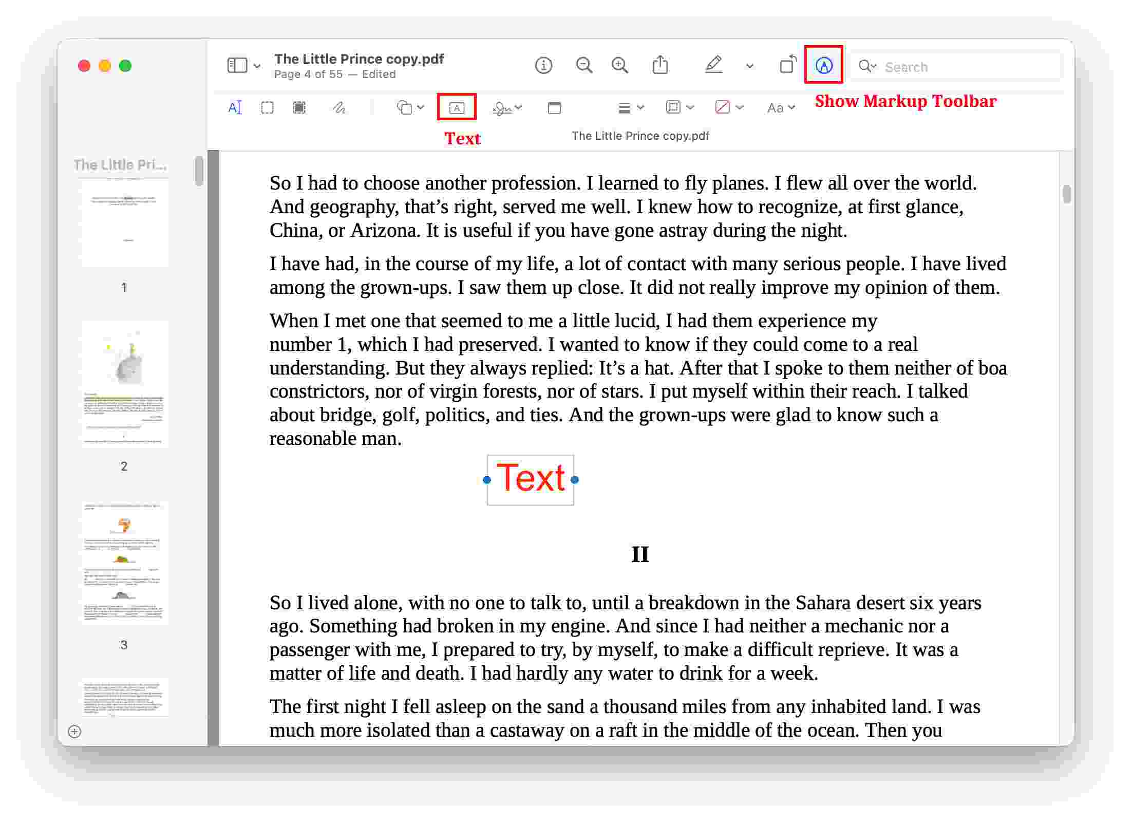The image size is (1132, 822).
Task: Expand the sidebar view options chevron
Action: pyautogui.click(x=257, y=65)
